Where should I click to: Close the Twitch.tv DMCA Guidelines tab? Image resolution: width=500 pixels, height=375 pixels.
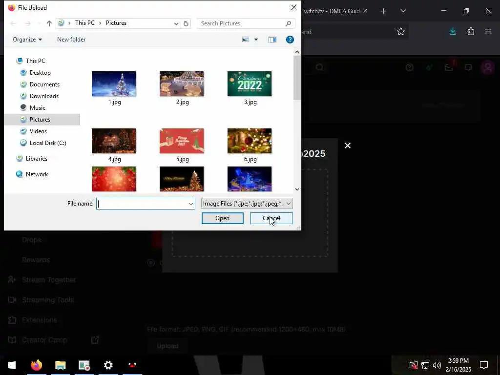(365, 11)
